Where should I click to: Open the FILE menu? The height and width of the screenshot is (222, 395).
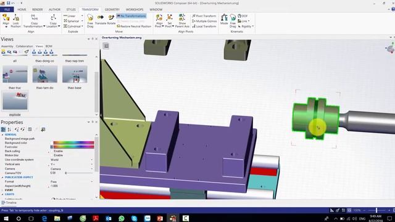coord(7,10)
